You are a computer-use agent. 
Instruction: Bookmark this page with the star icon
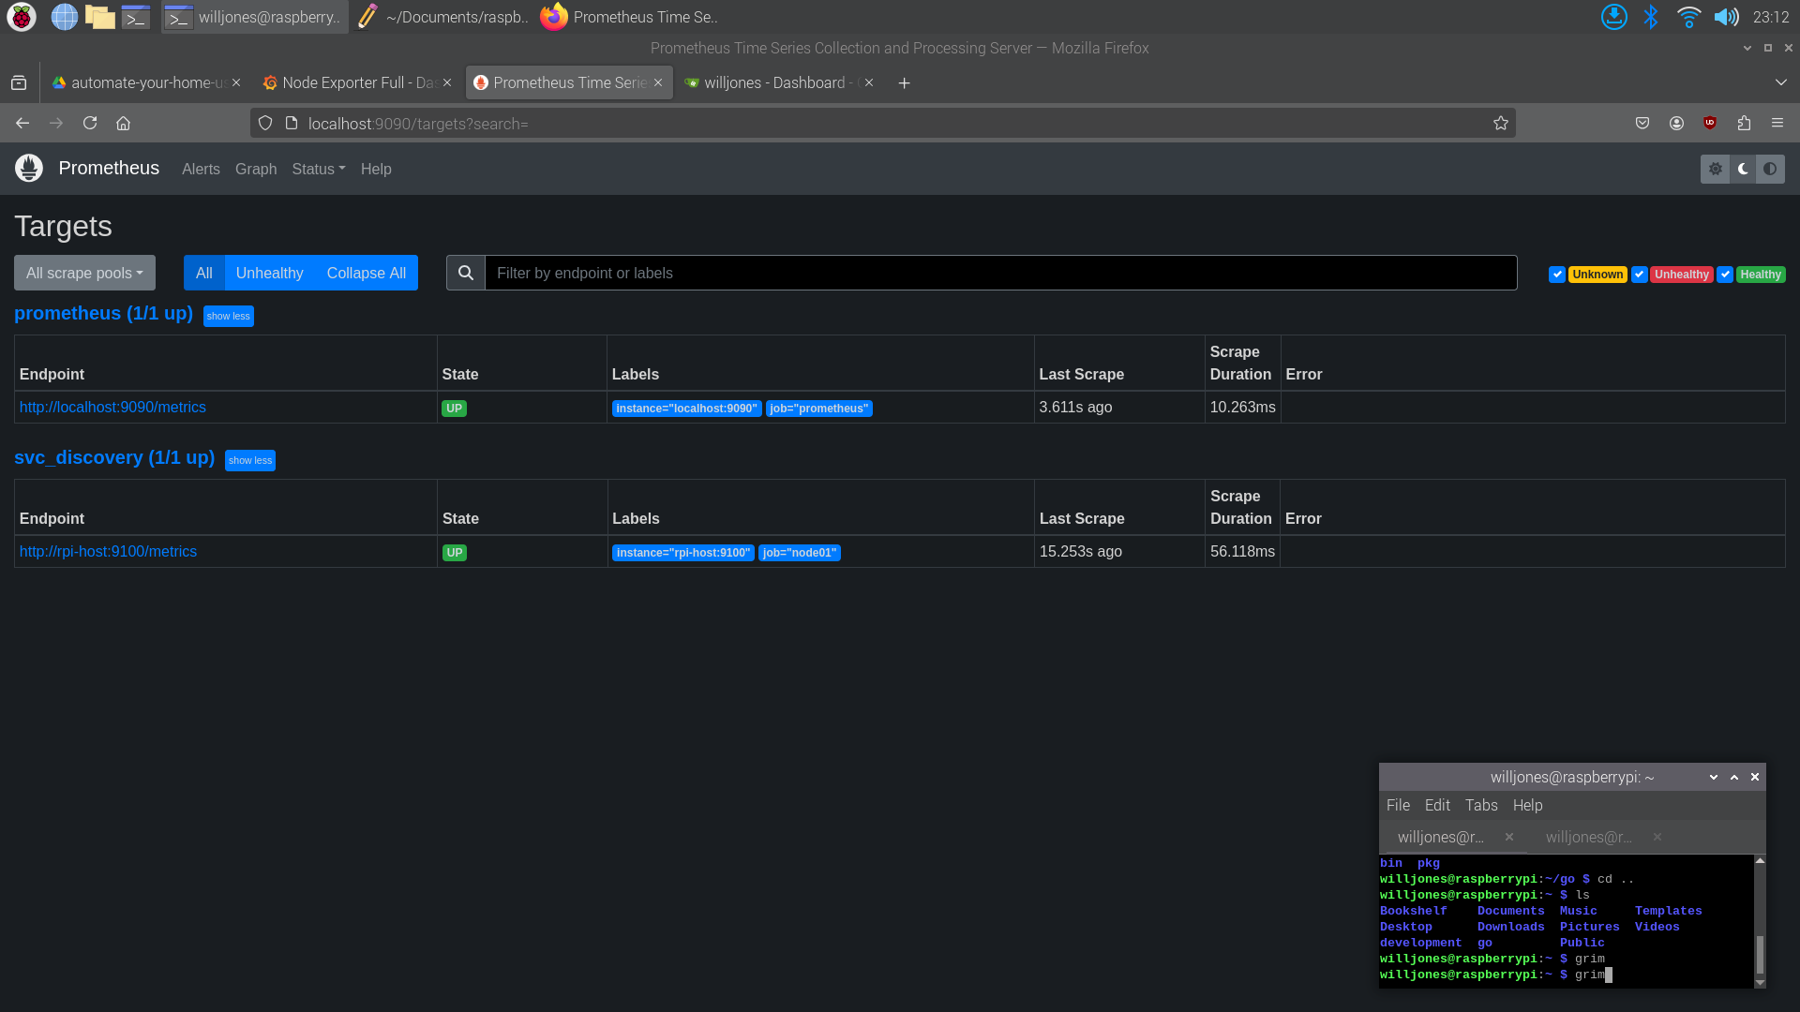coord(1500,123)
